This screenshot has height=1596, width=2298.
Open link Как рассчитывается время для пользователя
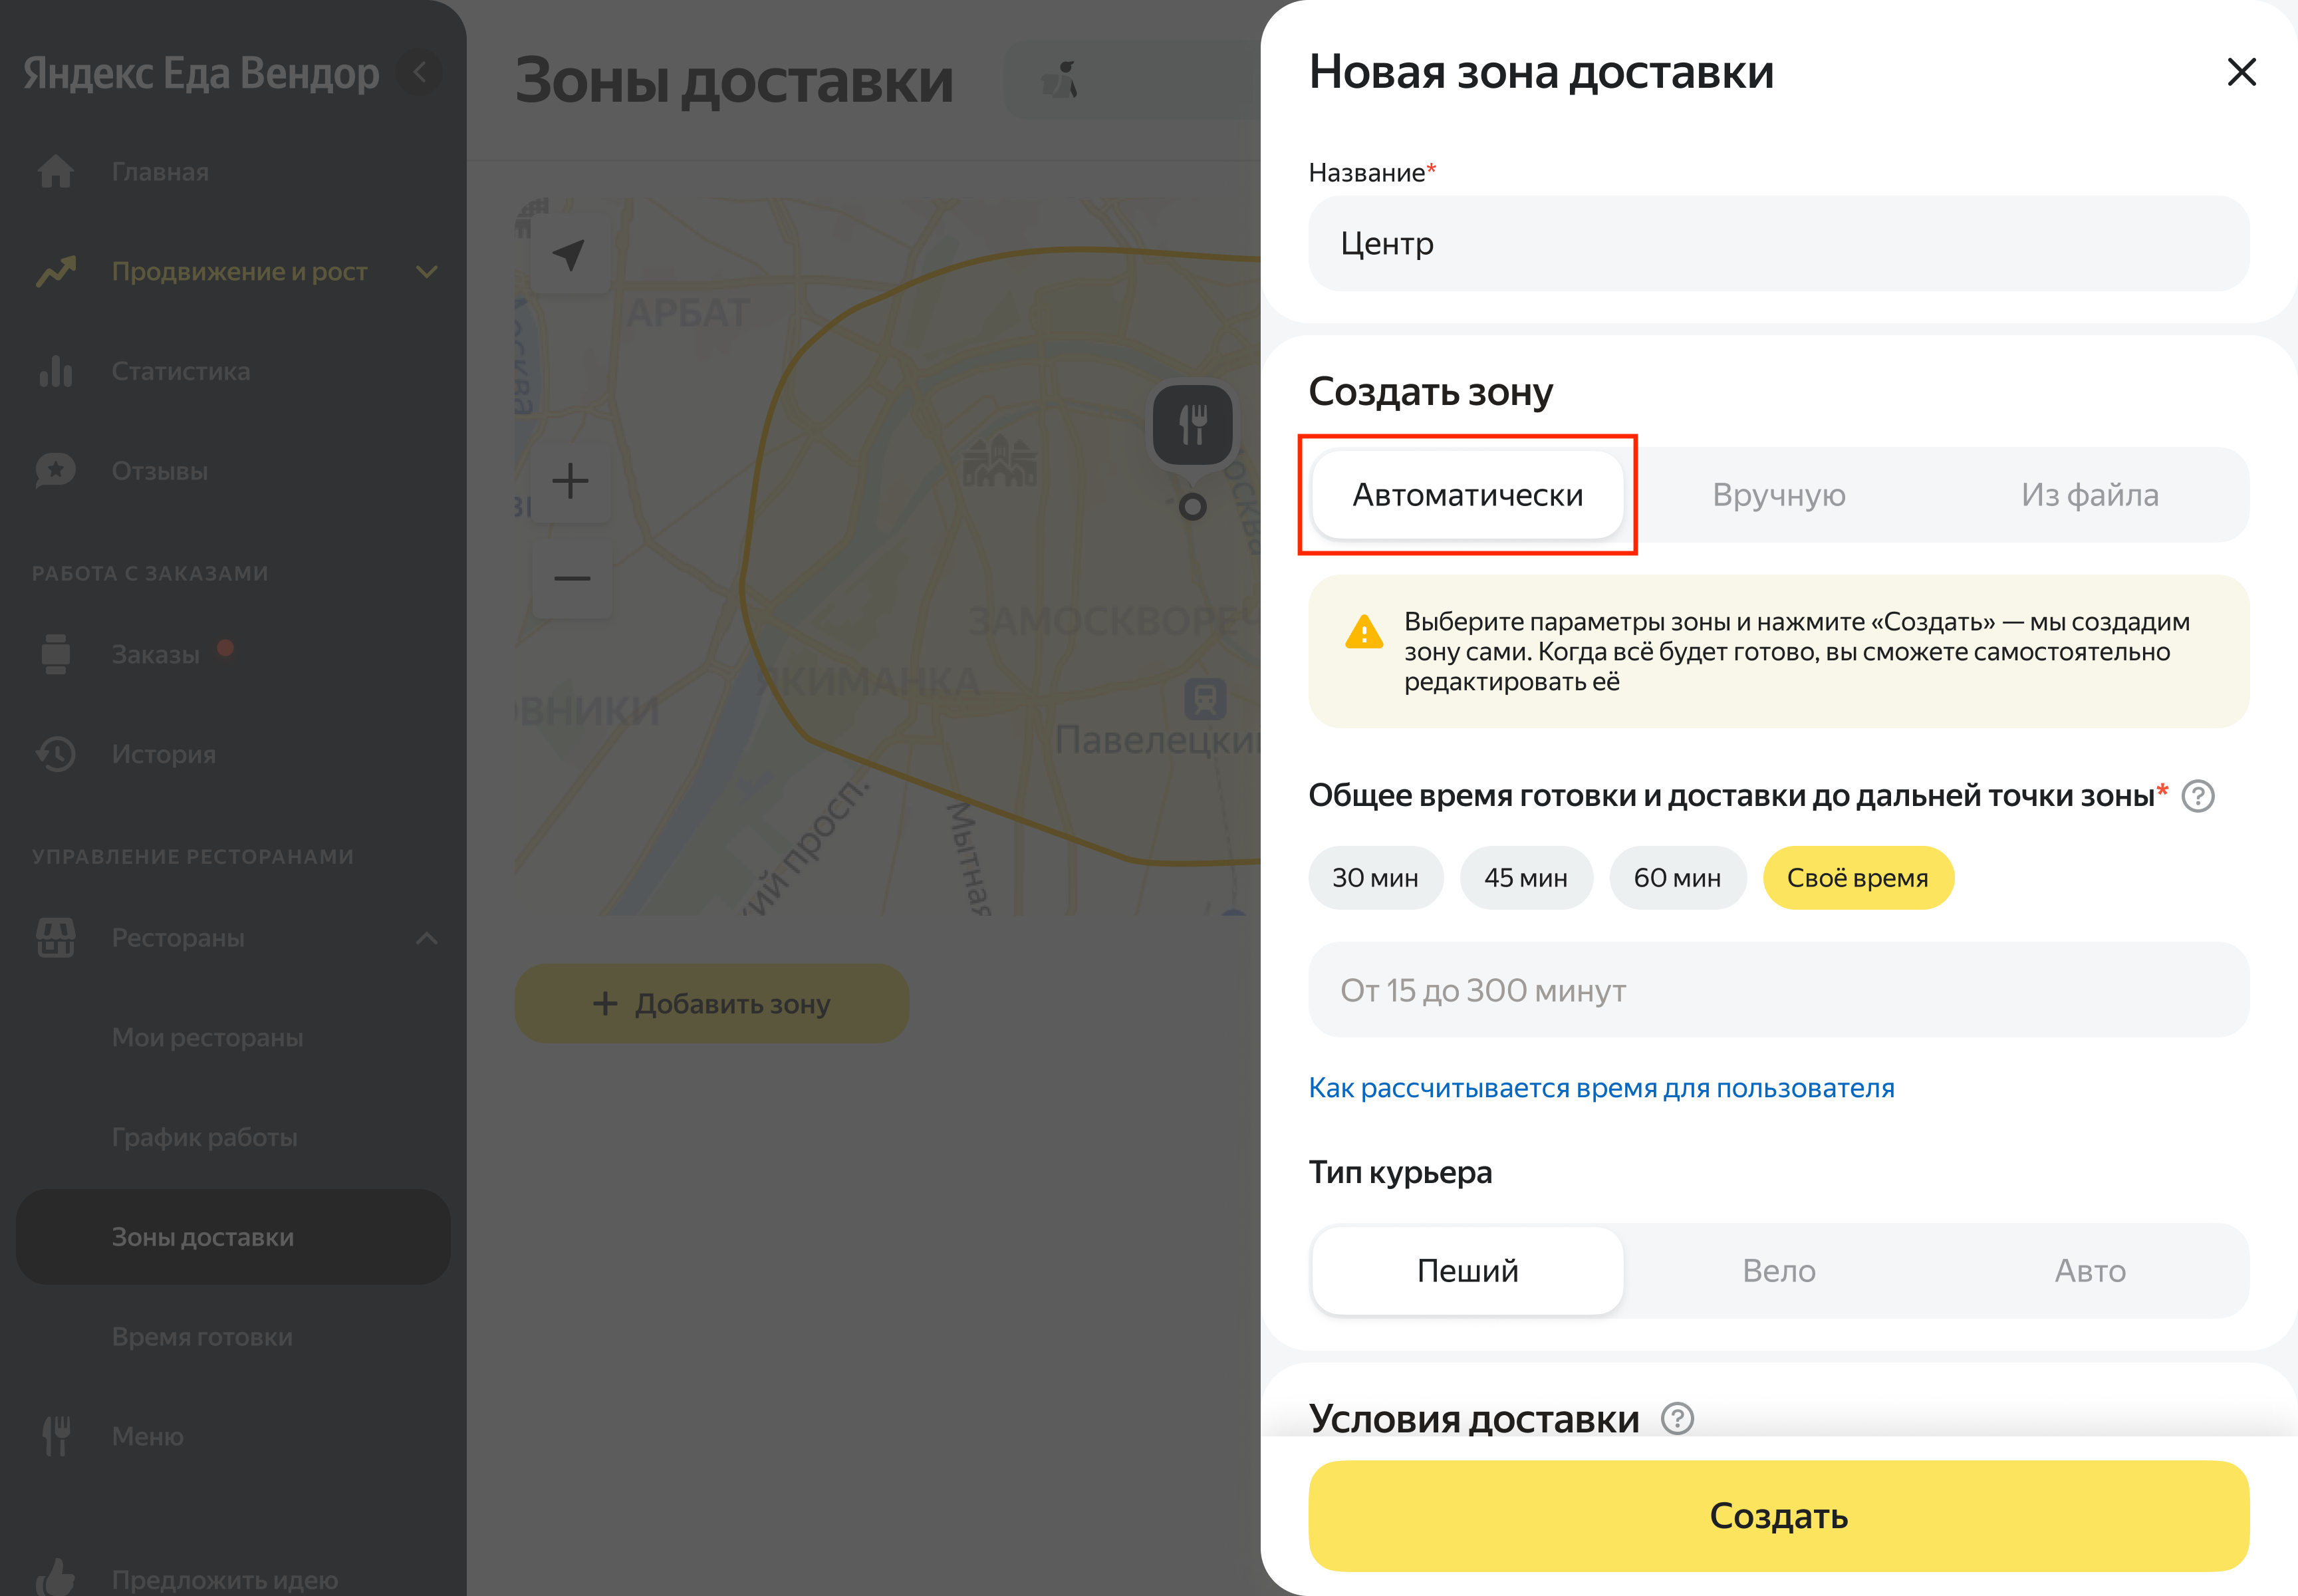1601,1088
